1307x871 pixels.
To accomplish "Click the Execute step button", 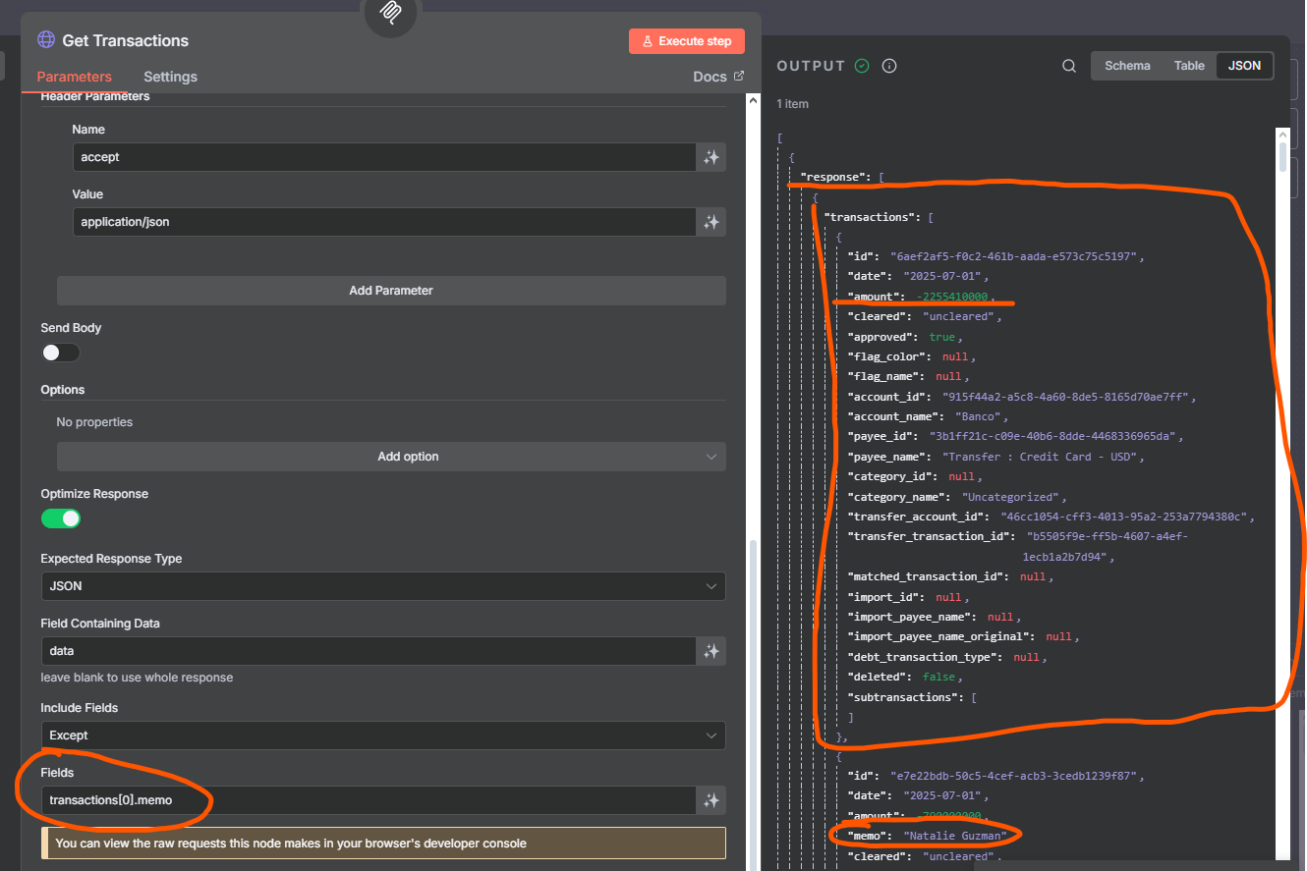I will point(686,40).
